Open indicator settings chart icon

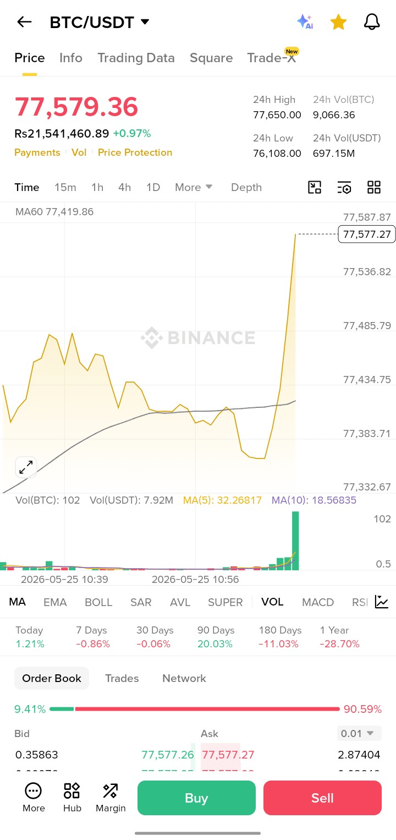381,602
